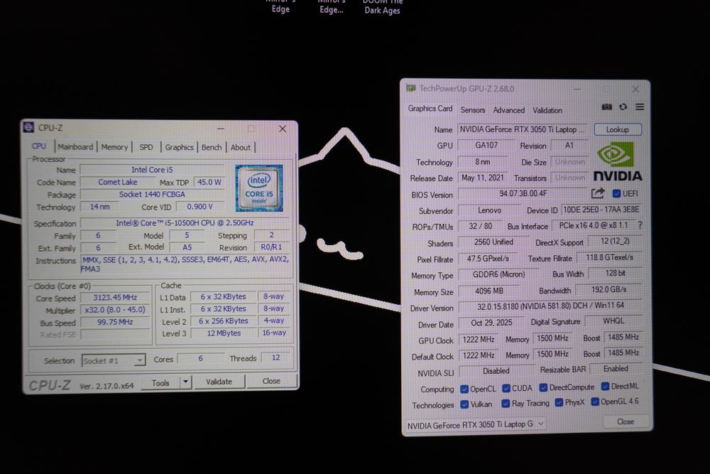
Task: Click the Memory Type GDDR6 (Micron) value
Action: pyautogui.click(x=499, y=274)
